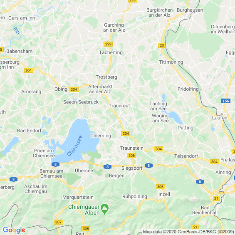Click the Chiemgauer Alpen text label
Screen dimensions: 235x235
84,210
